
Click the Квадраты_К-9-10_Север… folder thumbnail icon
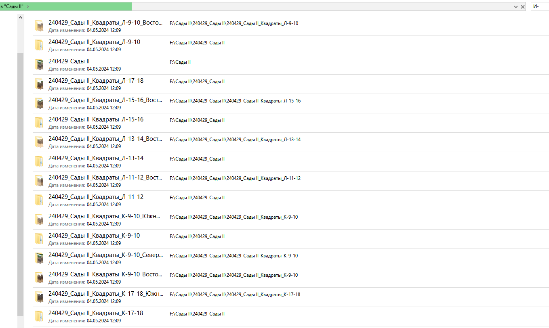click(x=39, y=258)
